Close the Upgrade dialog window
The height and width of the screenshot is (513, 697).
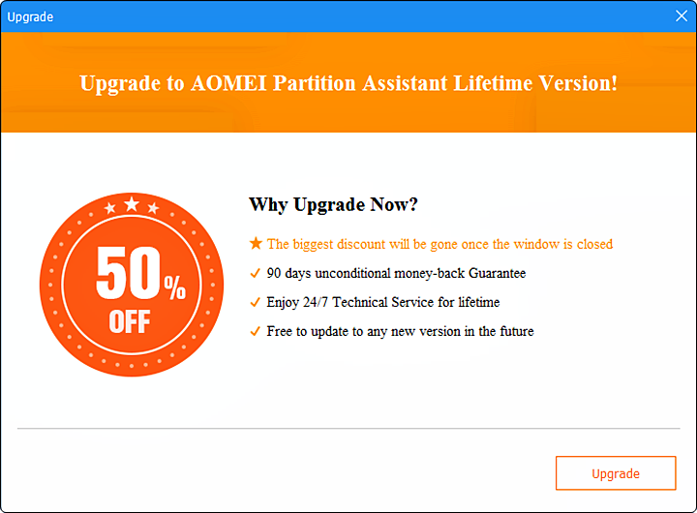click(681, 15)
